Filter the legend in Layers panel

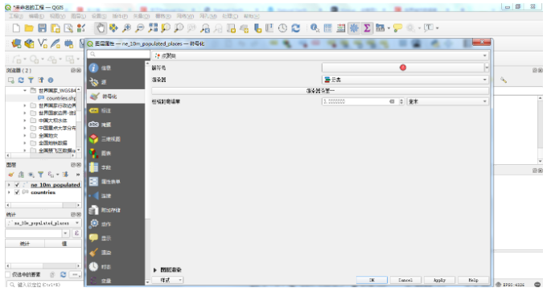(x=40, y=175)
